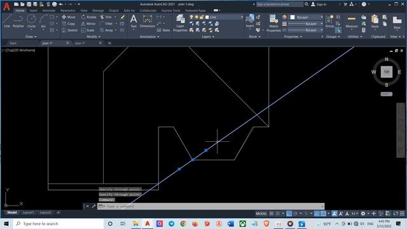Click the Save icon in quick access toolbar

pyautogui.click(x=29, y=4)
